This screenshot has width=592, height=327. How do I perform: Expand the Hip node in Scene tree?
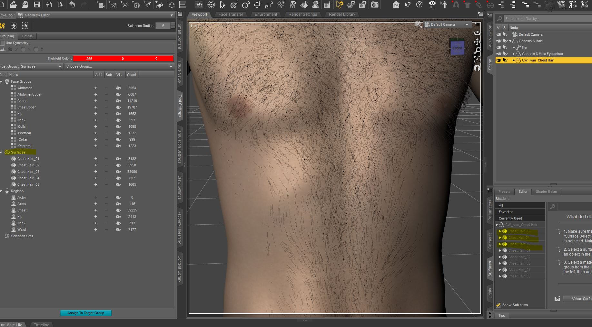pos(514,47)
